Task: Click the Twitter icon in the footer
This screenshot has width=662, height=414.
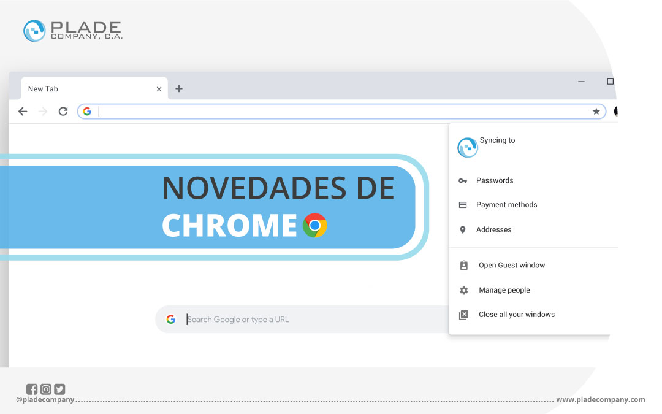Action: [x=59, y=389]
